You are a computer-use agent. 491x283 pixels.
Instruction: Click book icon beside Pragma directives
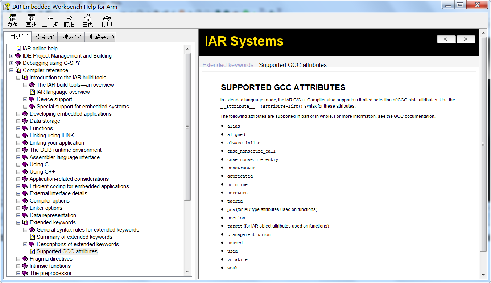click(25, 259)
